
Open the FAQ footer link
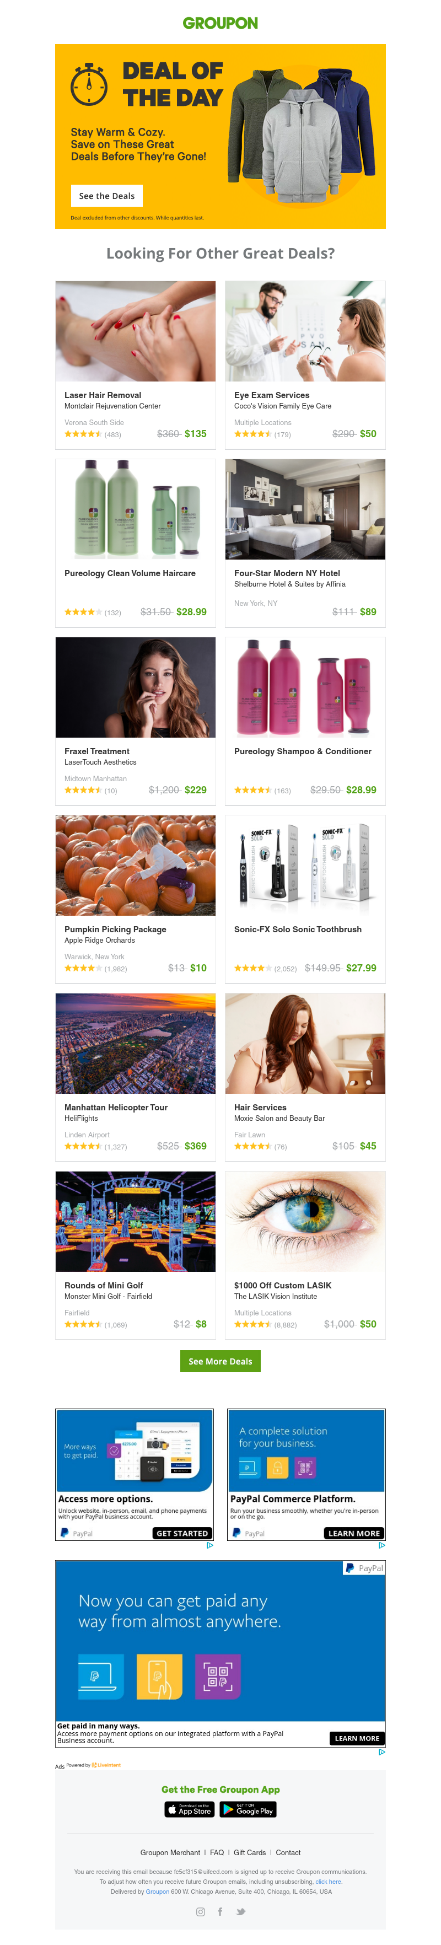[x=217, y=1852]
